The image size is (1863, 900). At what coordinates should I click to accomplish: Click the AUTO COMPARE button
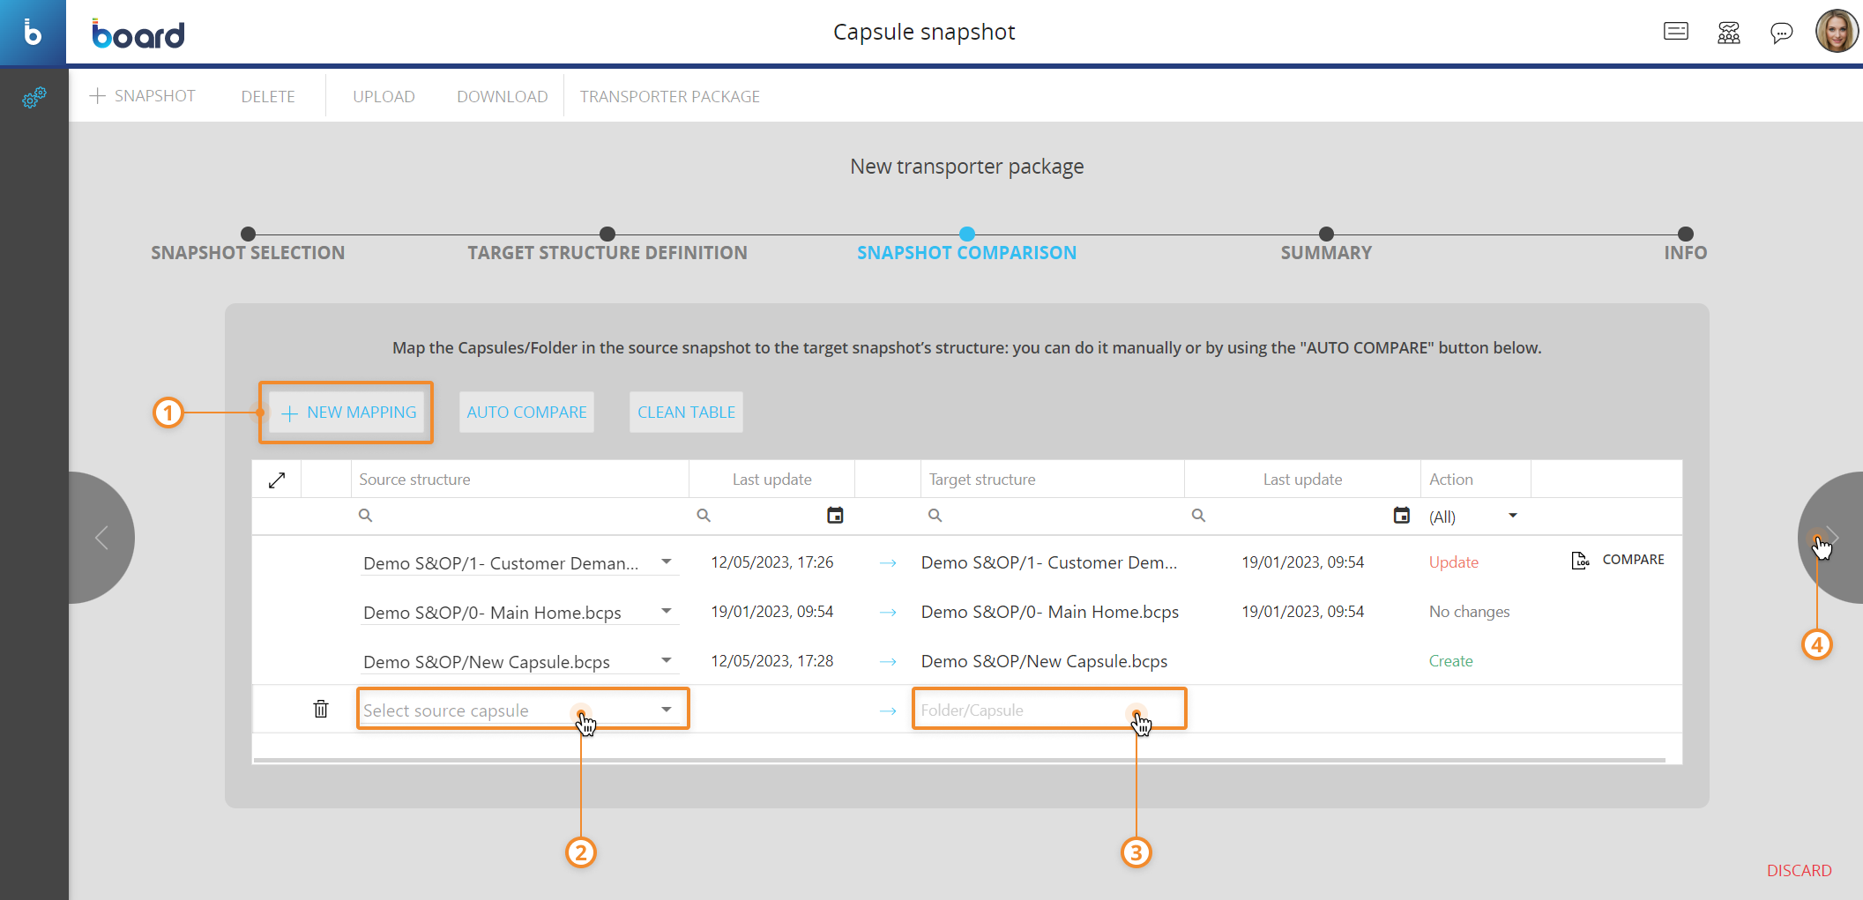point(526,413)
